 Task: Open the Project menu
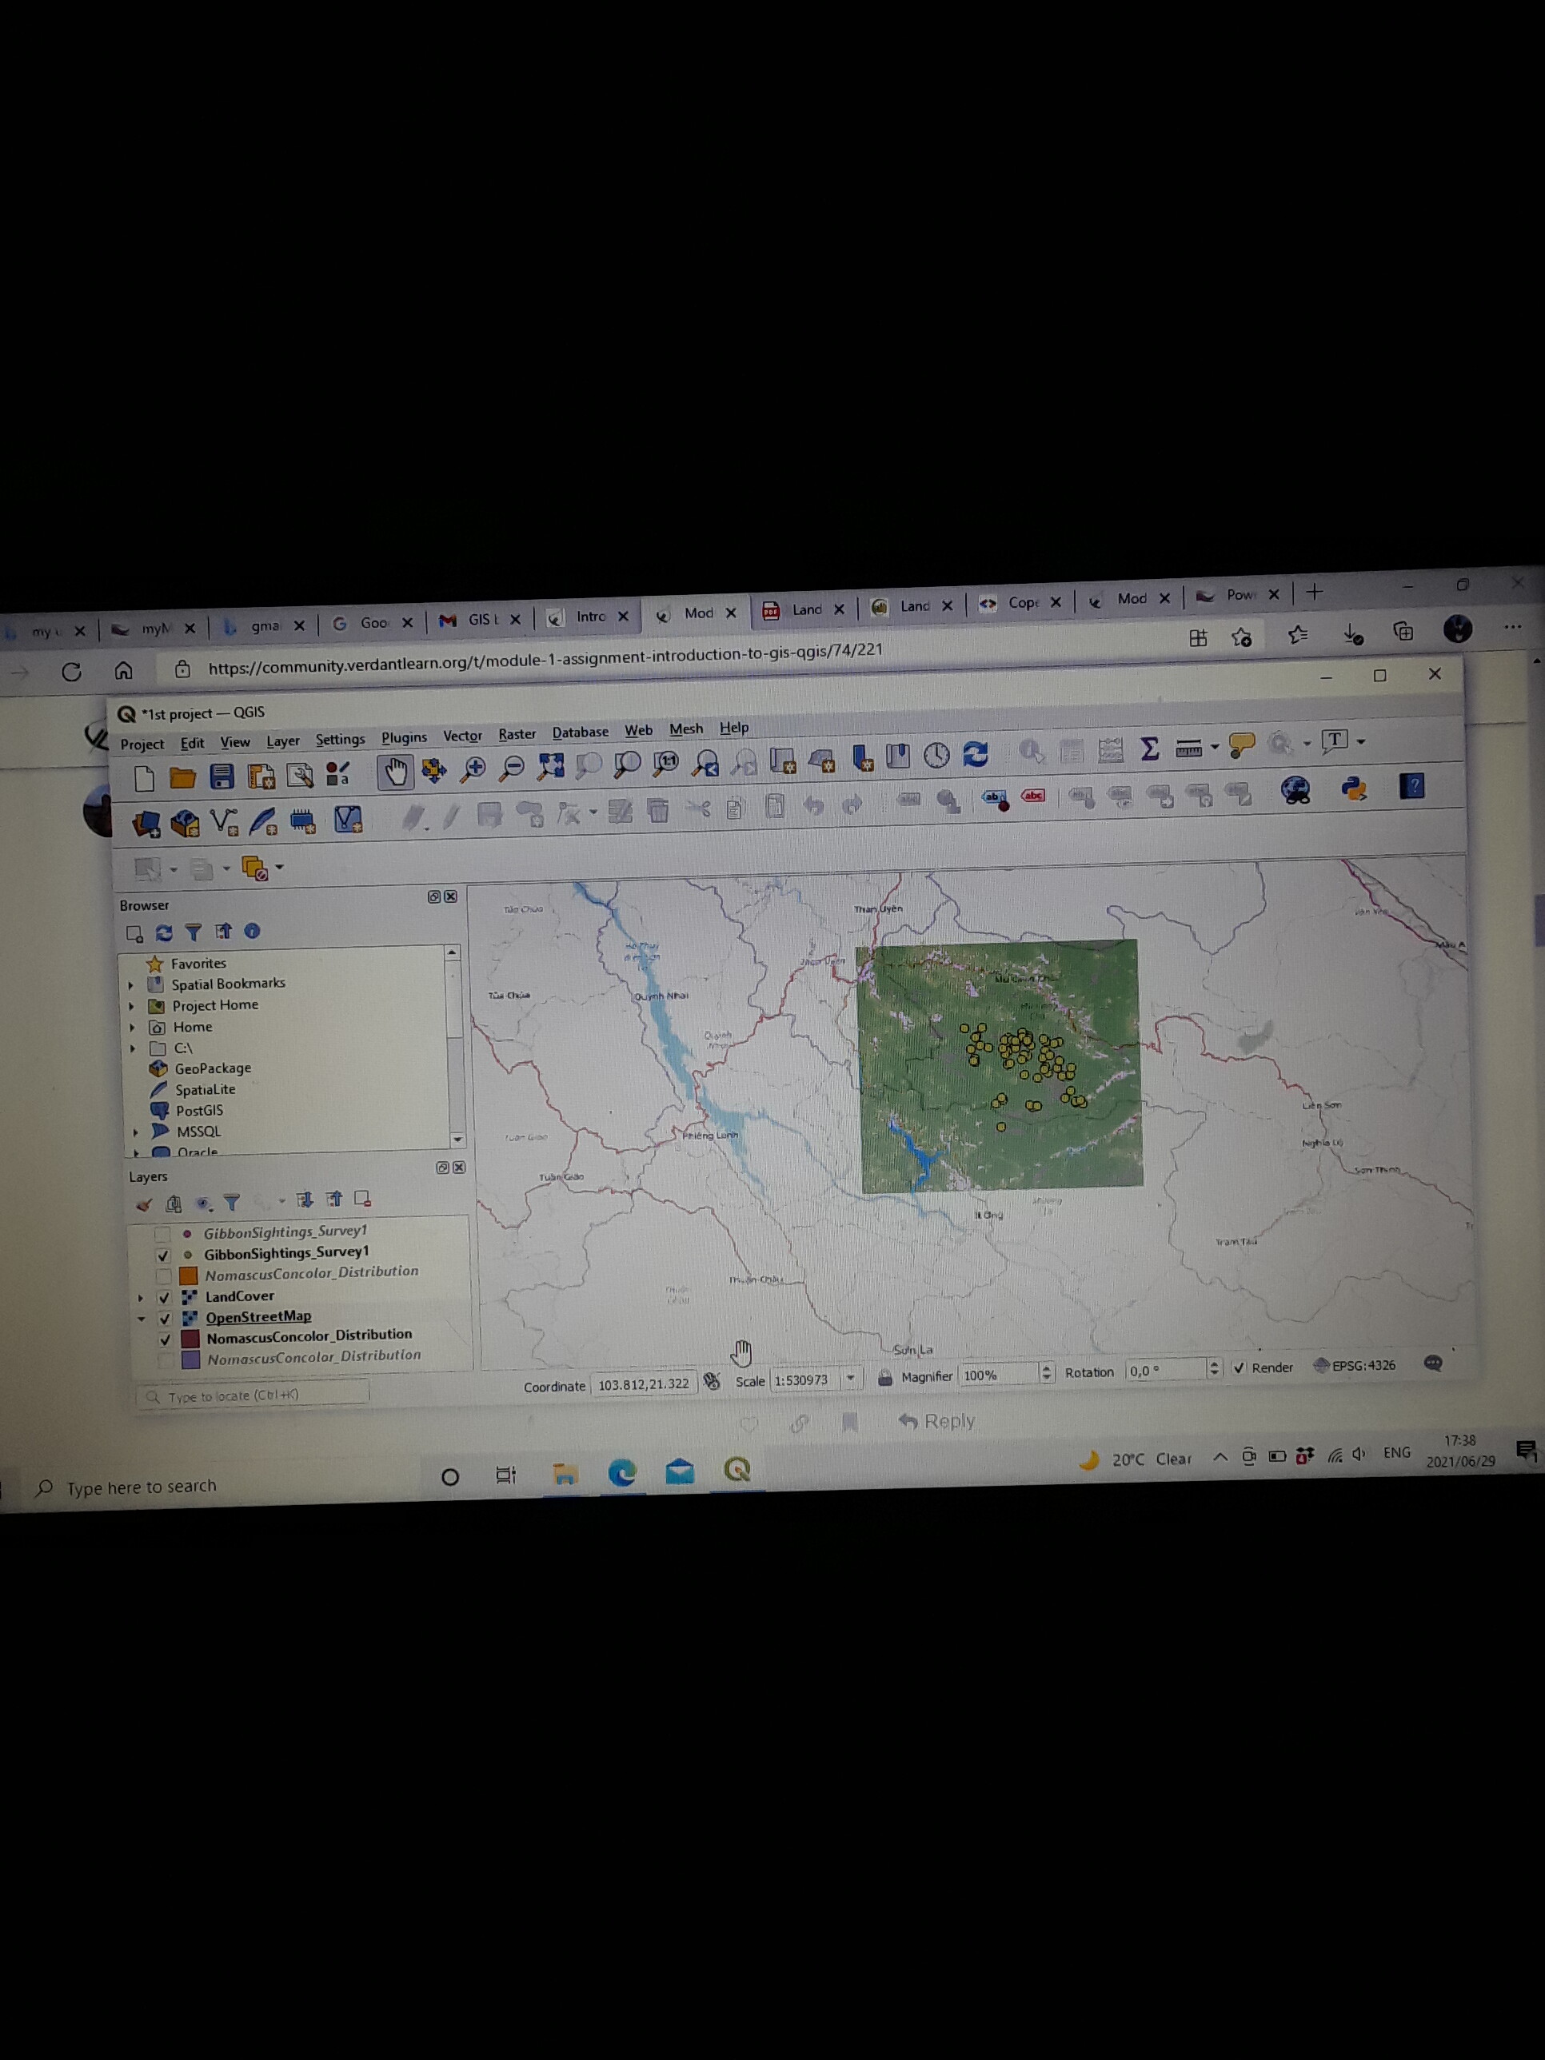[x=142, y=744]
